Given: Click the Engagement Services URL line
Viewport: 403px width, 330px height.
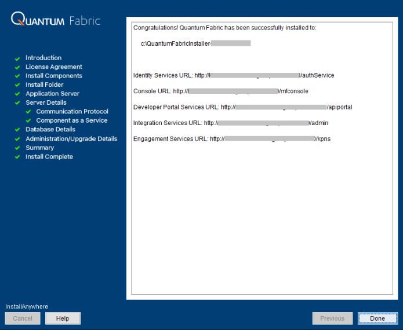Looking at the screenshot, I should click(232, 139).
